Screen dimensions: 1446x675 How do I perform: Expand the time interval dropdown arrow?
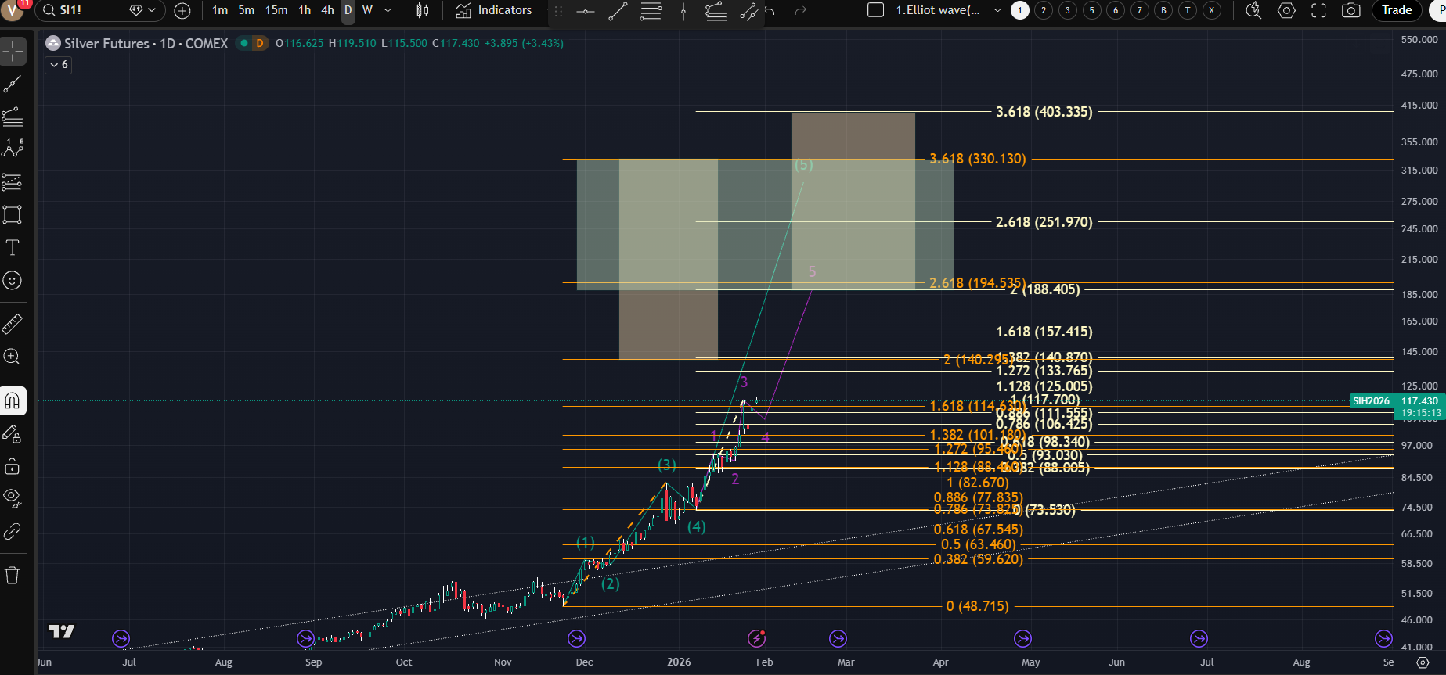point(388,10)
